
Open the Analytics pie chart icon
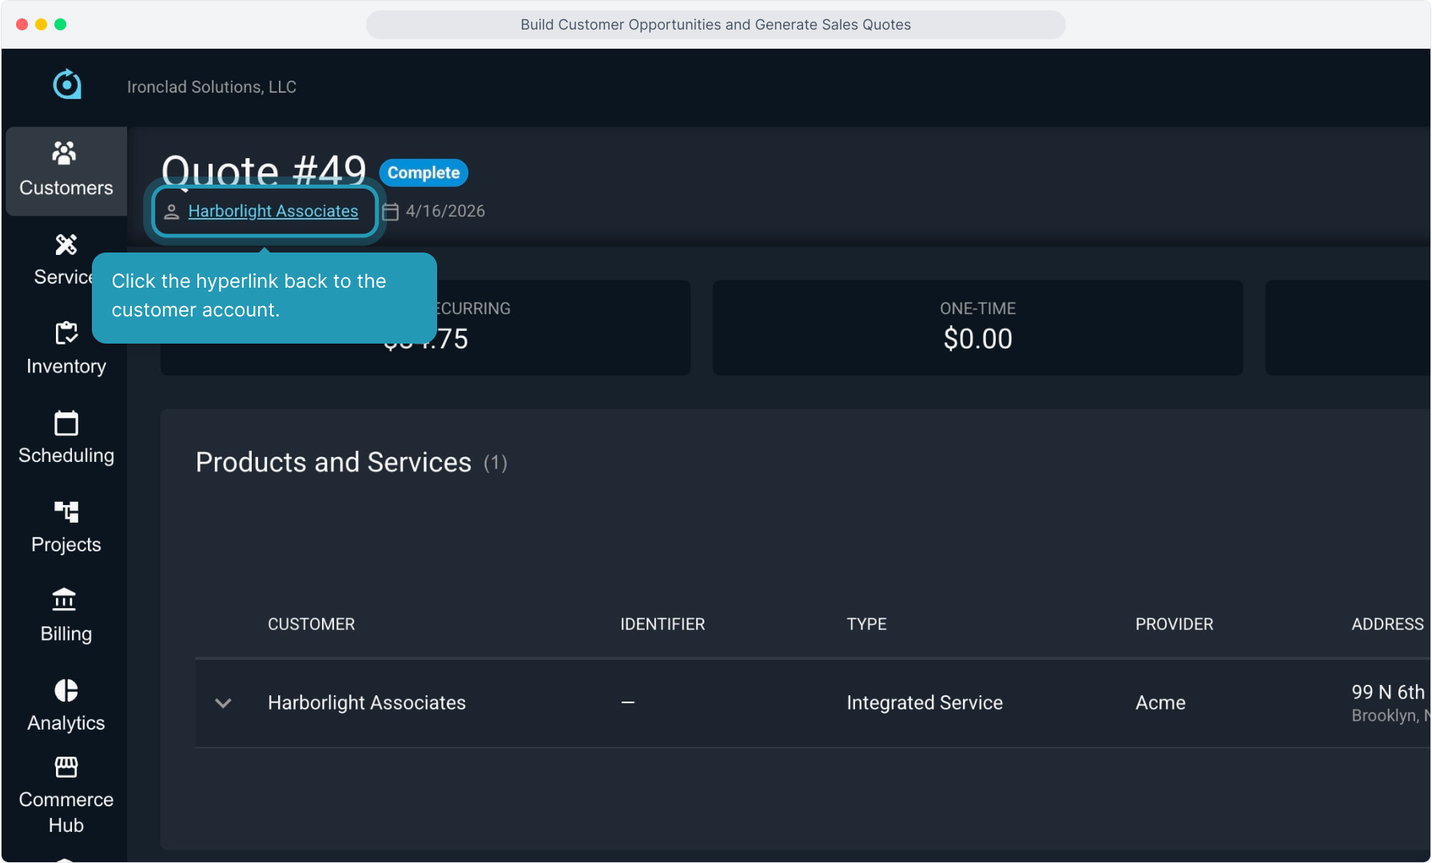tap(66, 690)
